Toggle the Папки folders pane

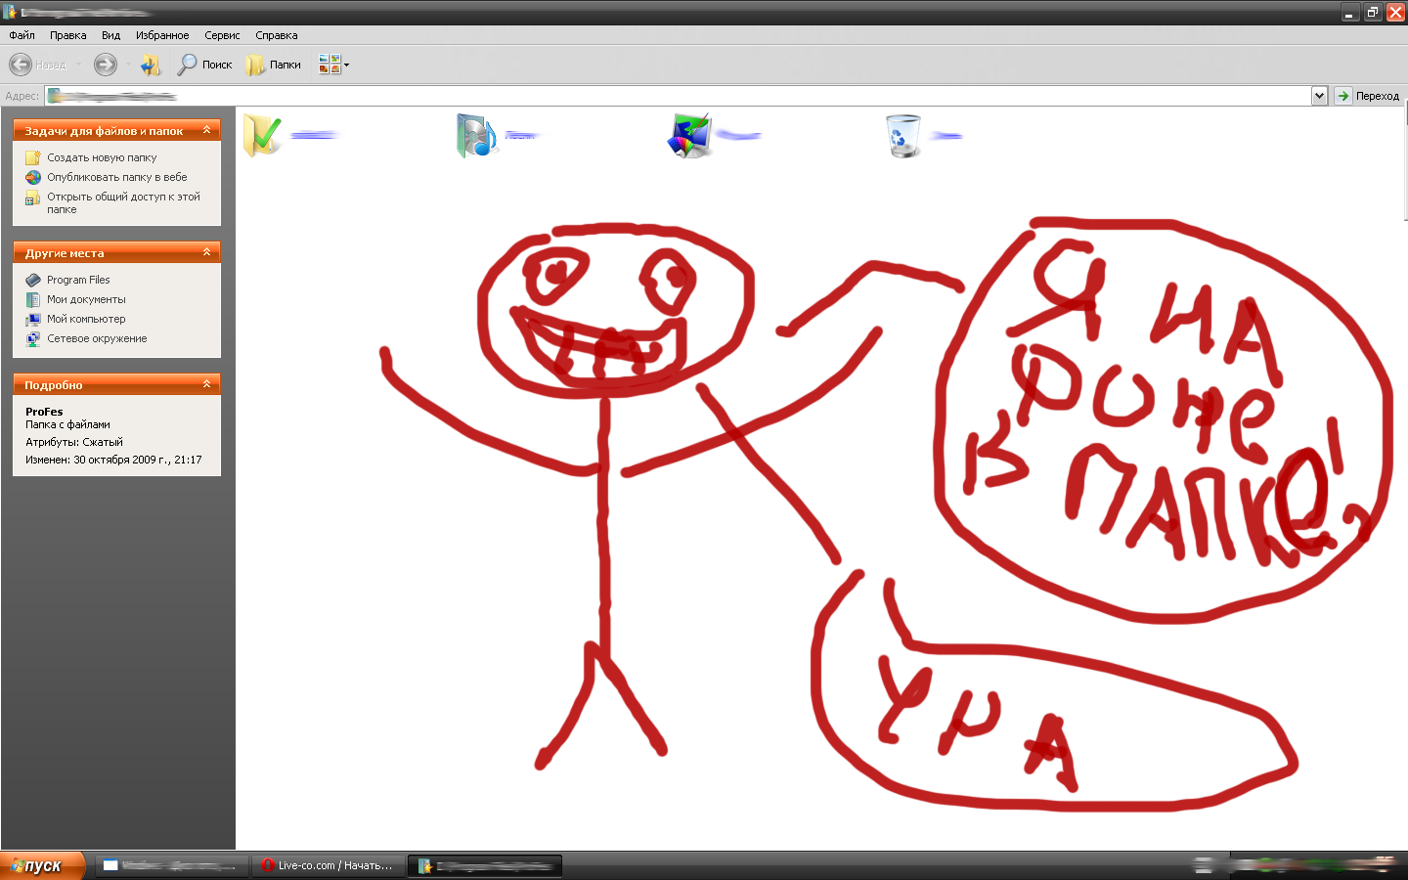click(x=274, y=65)
